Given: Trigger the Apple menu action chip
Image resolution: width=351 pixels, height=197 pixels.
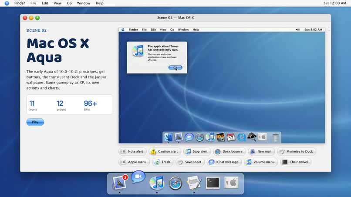Looking at the screenshot, I should [134, 162].
